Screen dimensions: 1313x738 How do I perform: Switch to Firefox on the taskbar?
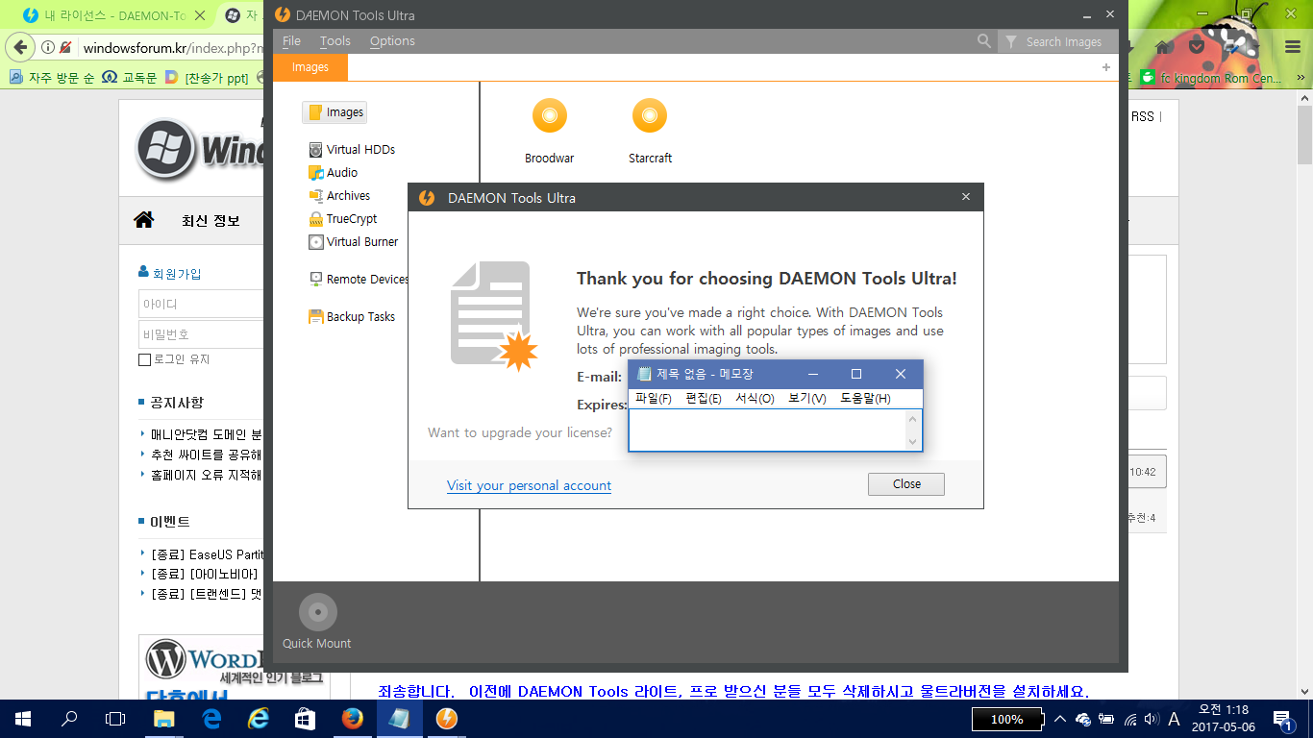pos(353,719)
